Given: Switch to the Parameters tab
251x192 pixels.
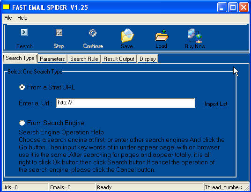Looking at the screenshot, I should point(52,59).
